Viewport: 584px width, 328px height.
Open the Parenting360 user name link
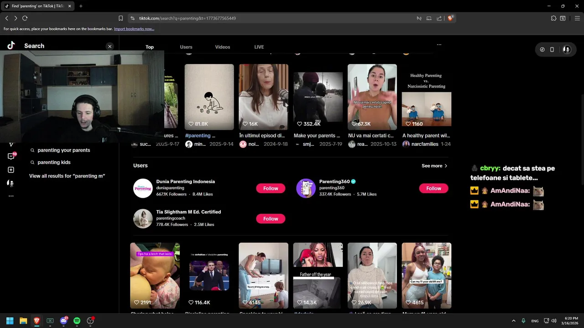(x=334, y=181)
